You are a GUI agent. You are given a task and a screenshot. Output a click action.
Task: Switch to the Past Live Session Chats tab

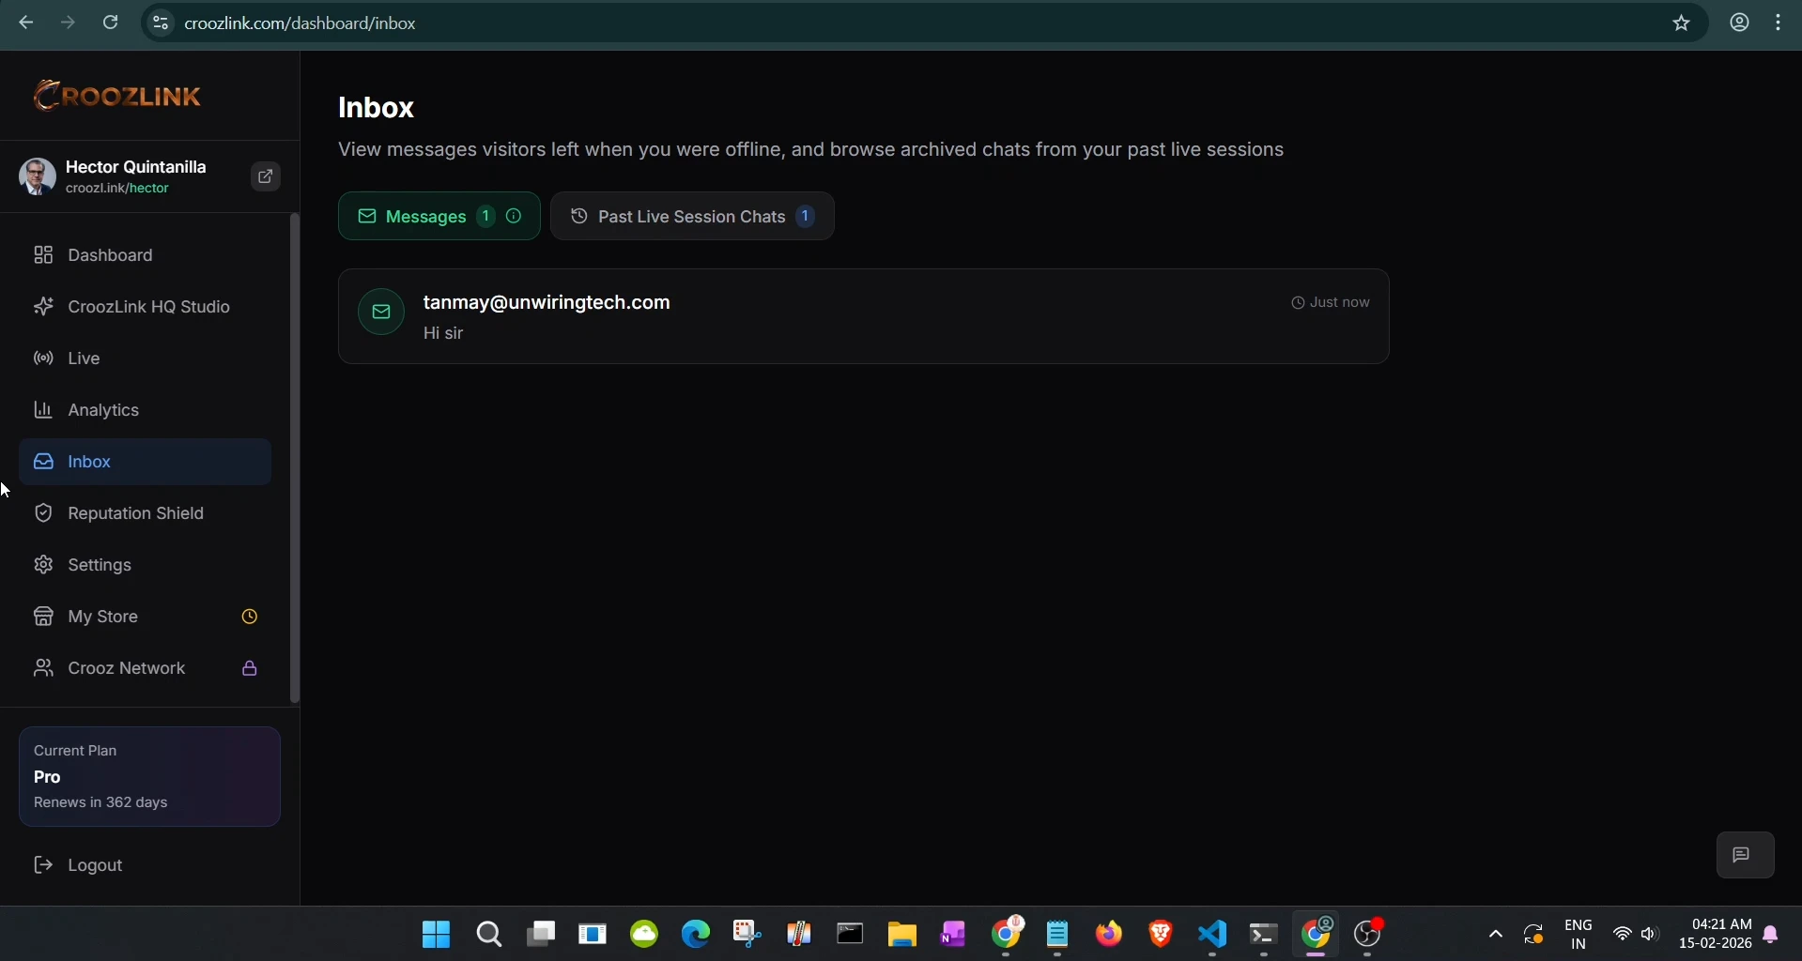[692, 216]
